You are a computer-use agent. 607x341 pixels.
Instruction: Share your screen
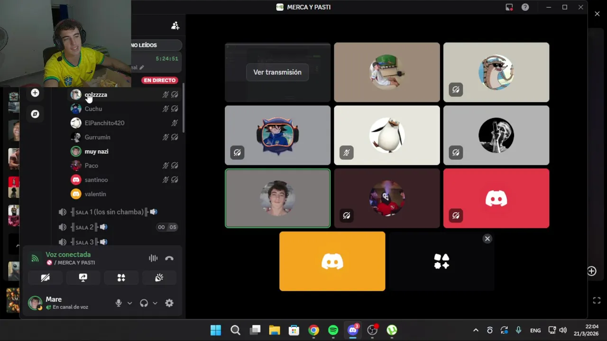(83, 278)
